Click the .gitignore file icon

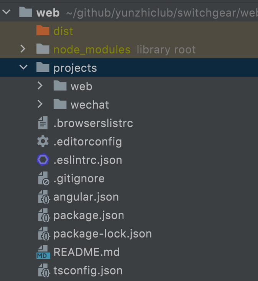pos(43,179)
